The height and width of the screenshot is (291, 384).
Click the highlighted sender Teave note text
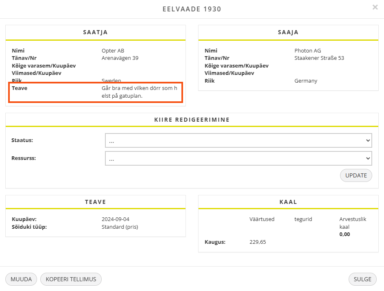[x=139, y=92]
